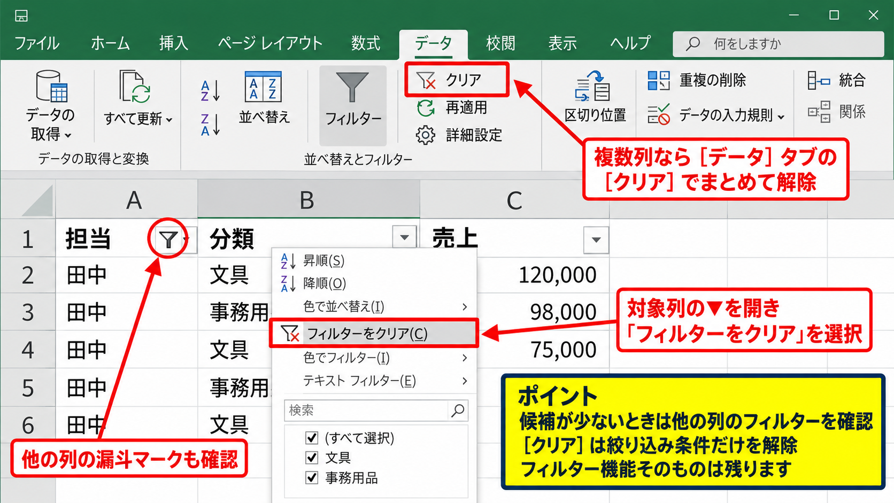Screen dimensions: 894x503
Task: Open filter dropdown on 売上 column
Action: click(x=596, y=240)
